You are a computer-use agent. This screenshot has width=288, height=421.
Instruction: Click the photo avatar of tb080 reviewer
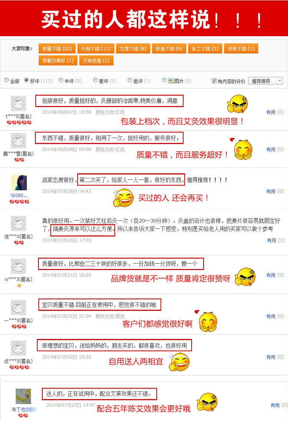coord(19,183)
